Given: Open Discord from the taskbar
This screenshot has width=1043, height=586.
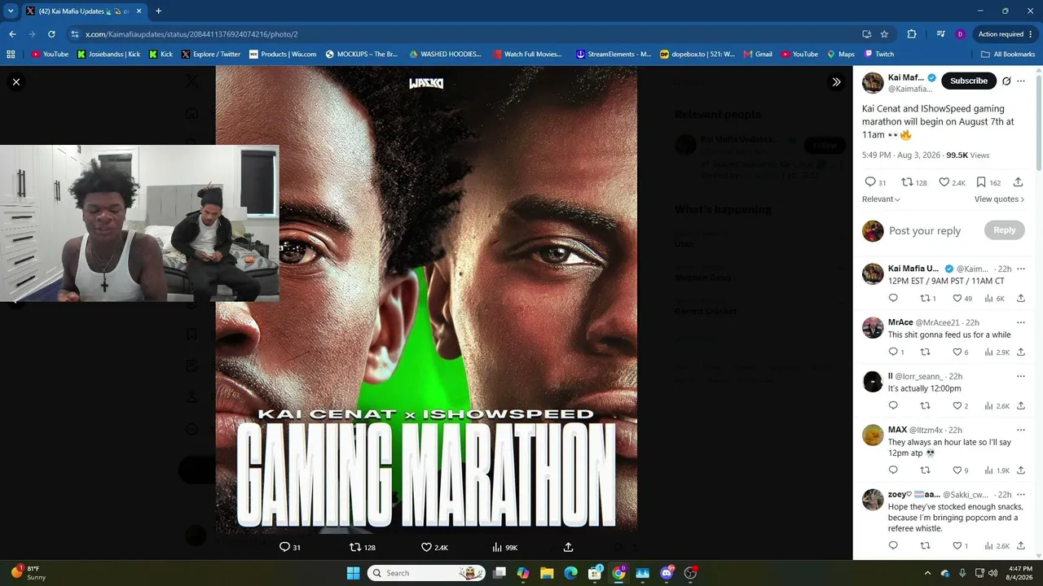Looking at the screenshot, I should [667, 573].
